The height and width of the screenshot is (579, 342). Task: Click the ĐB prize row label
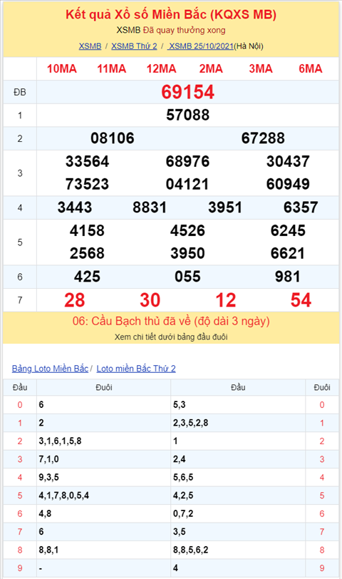coord(20,92)
